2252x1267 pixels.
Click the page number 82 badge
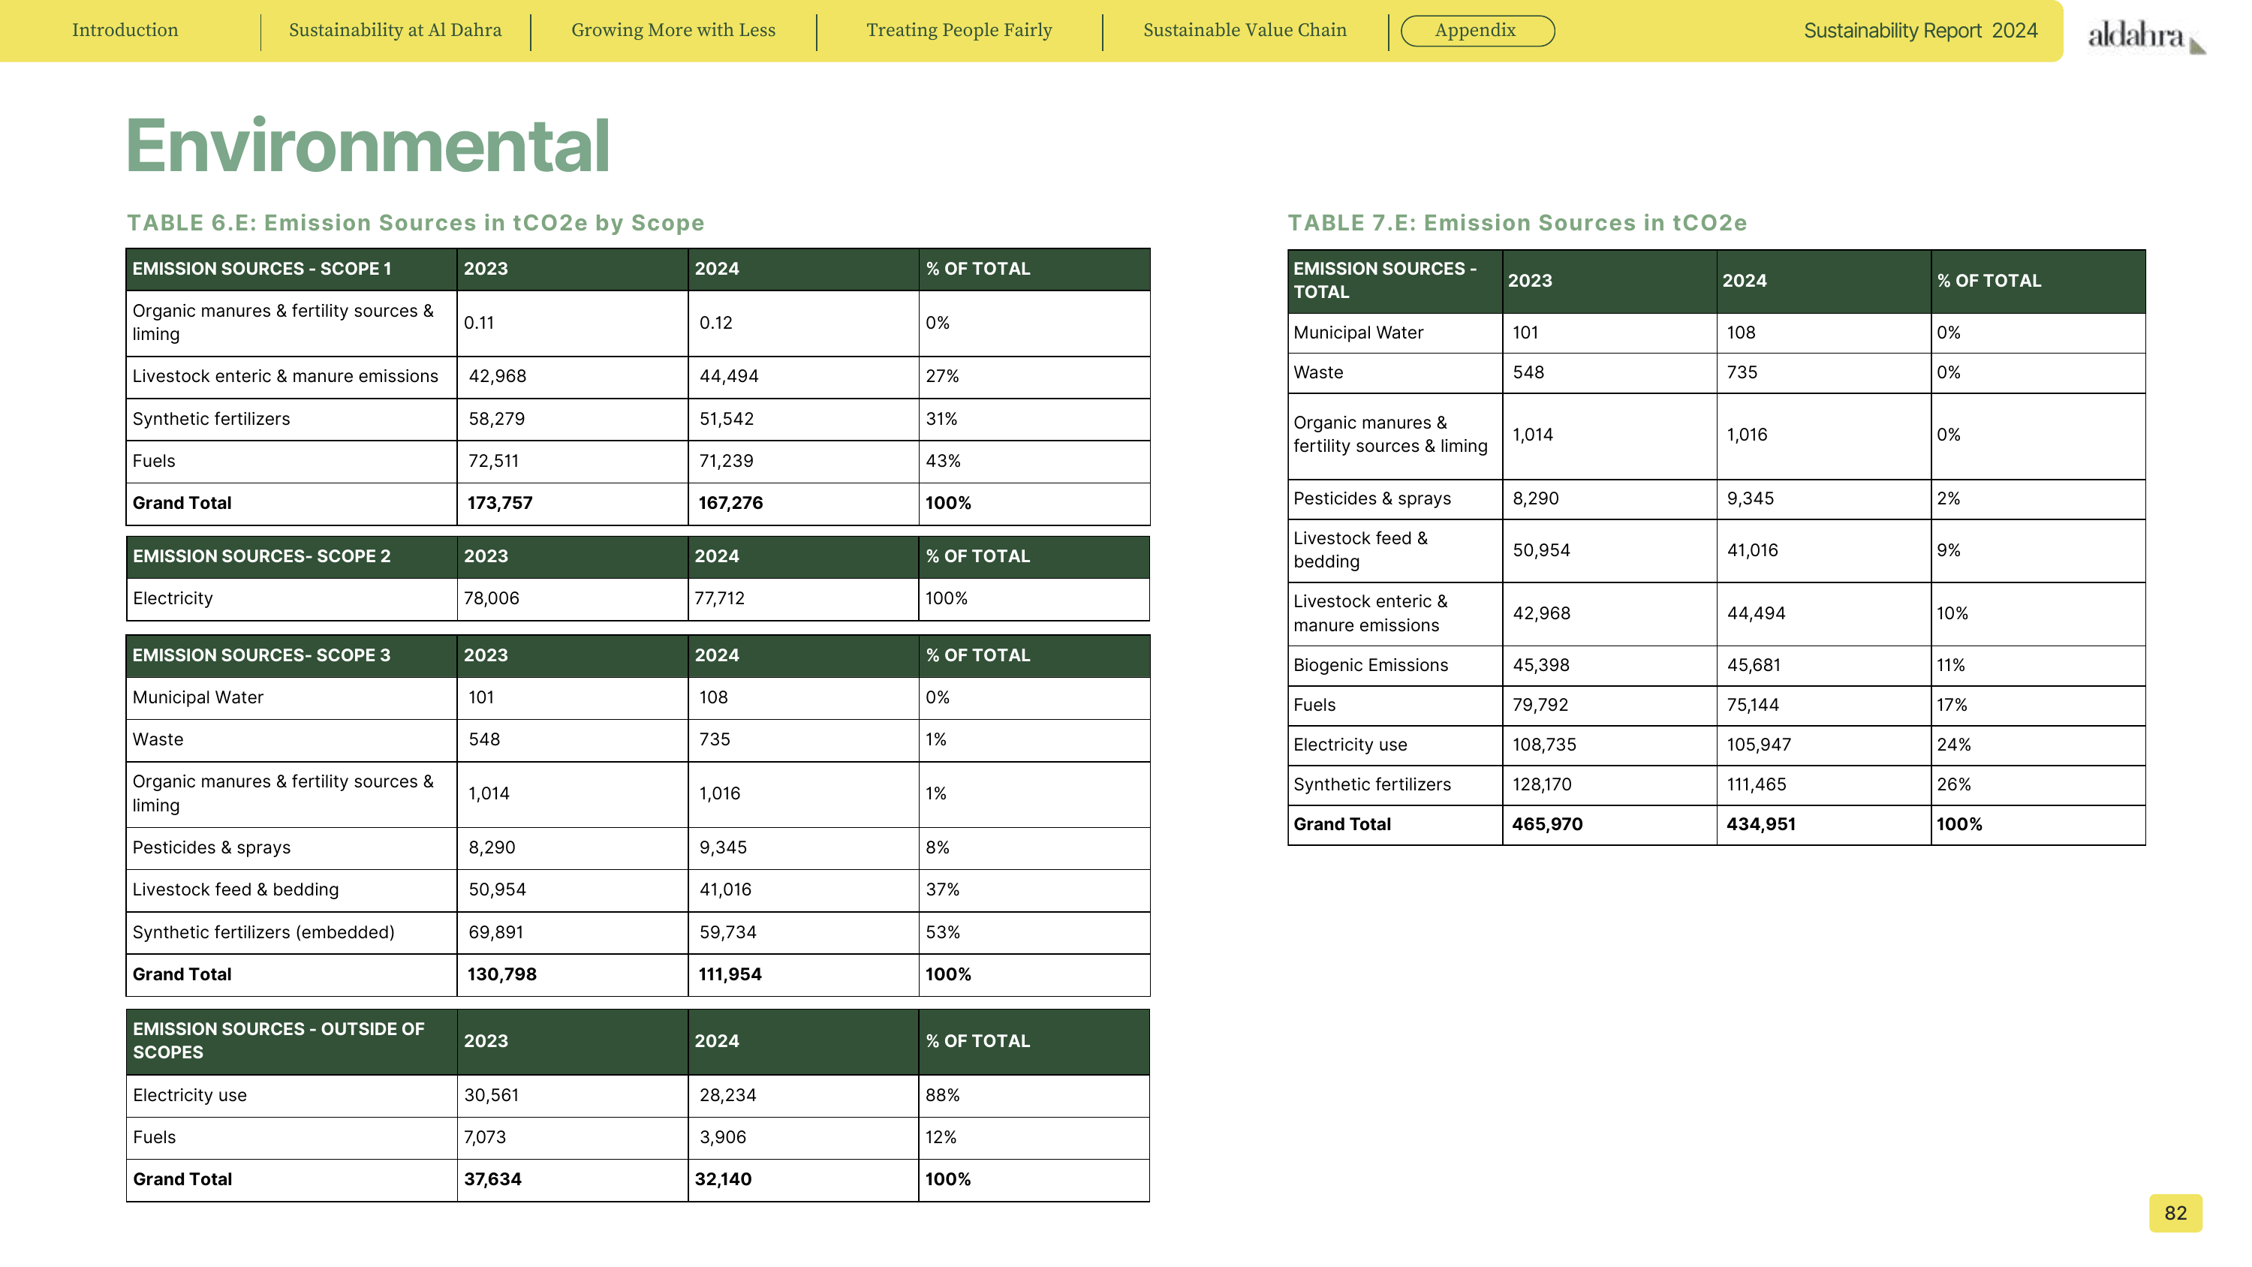tap(2175, 1213)
